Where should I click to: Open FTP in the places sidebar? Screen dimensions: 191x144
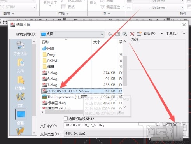pyautogui.click(x=20, y=100)
